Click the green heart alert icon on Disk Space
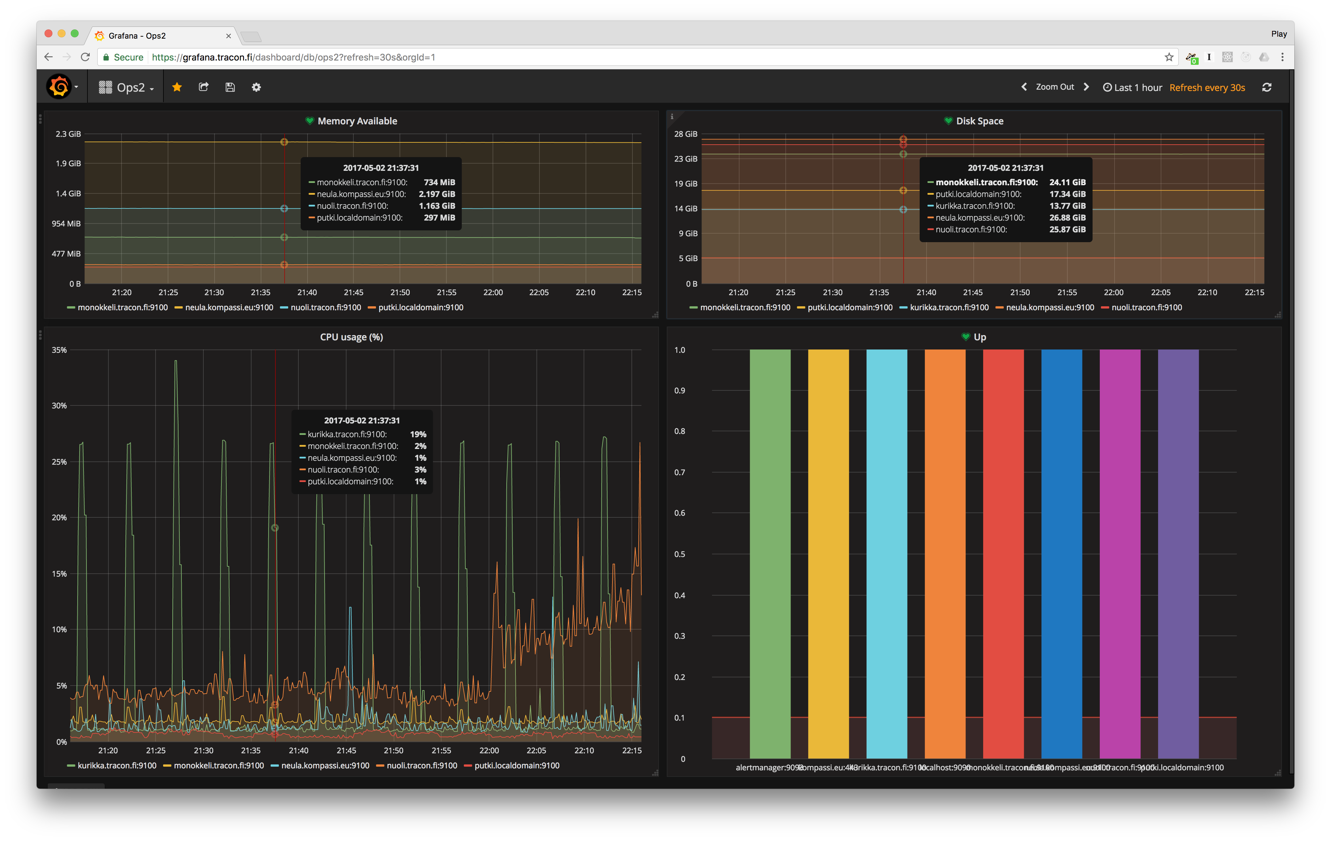This screenshot has width=1331, height=841. coord(948,121)
